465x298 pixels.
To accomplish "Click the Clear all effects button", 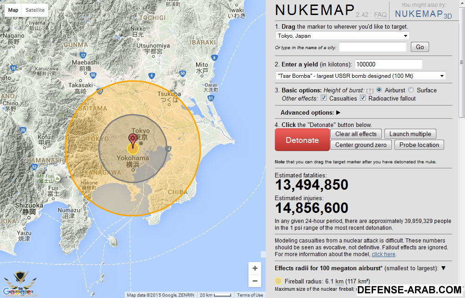I will pyautogui.click(x=356, y=134).
